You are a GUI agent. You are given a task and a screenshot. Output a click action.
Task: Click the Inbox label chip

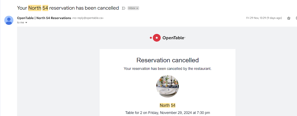pyautogui.click(x=132, y=8)
